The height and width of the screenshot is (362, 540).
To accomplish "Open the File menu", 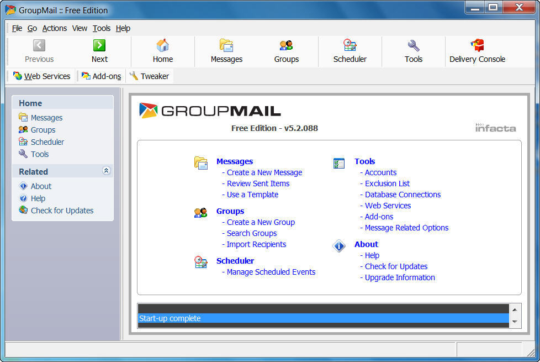I will tap(17, 28).
